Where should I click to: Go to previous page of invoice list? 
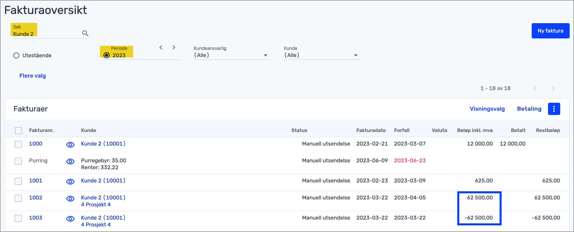click(535, 89)
